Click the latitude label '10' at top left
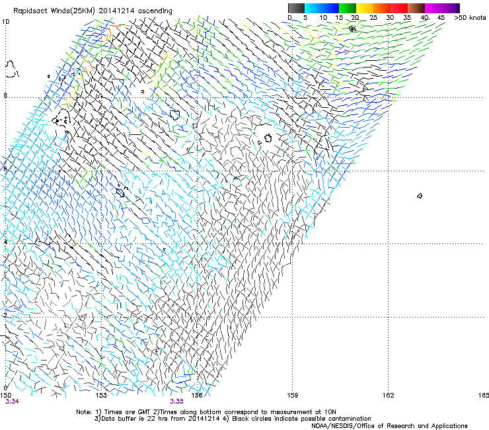The image size is (489, 430). 5,22
